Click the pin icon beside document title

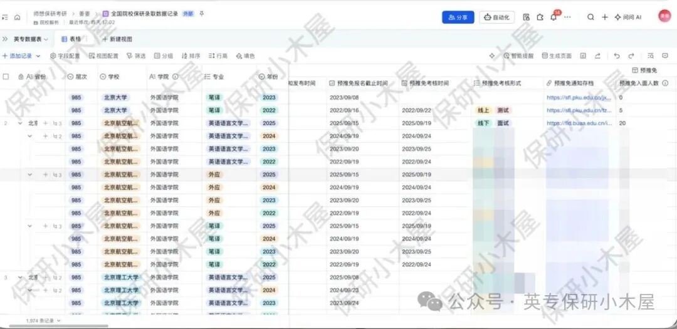click(x=202, y=14)
